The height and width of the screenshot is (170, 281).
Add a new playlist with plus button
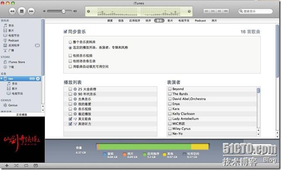[x=7, y=166]
